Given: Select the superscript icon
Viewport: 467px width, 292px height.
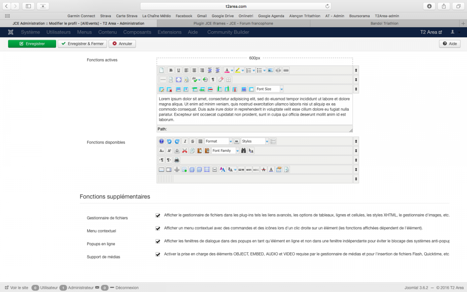Looking at the screenshot, I should point(169,151).
